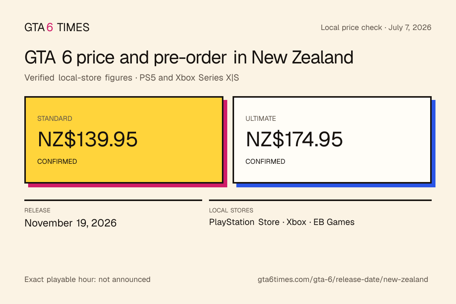Click the ULTIMATE edition label
This screenshot has height=304, width=456.
click(261, 119)
